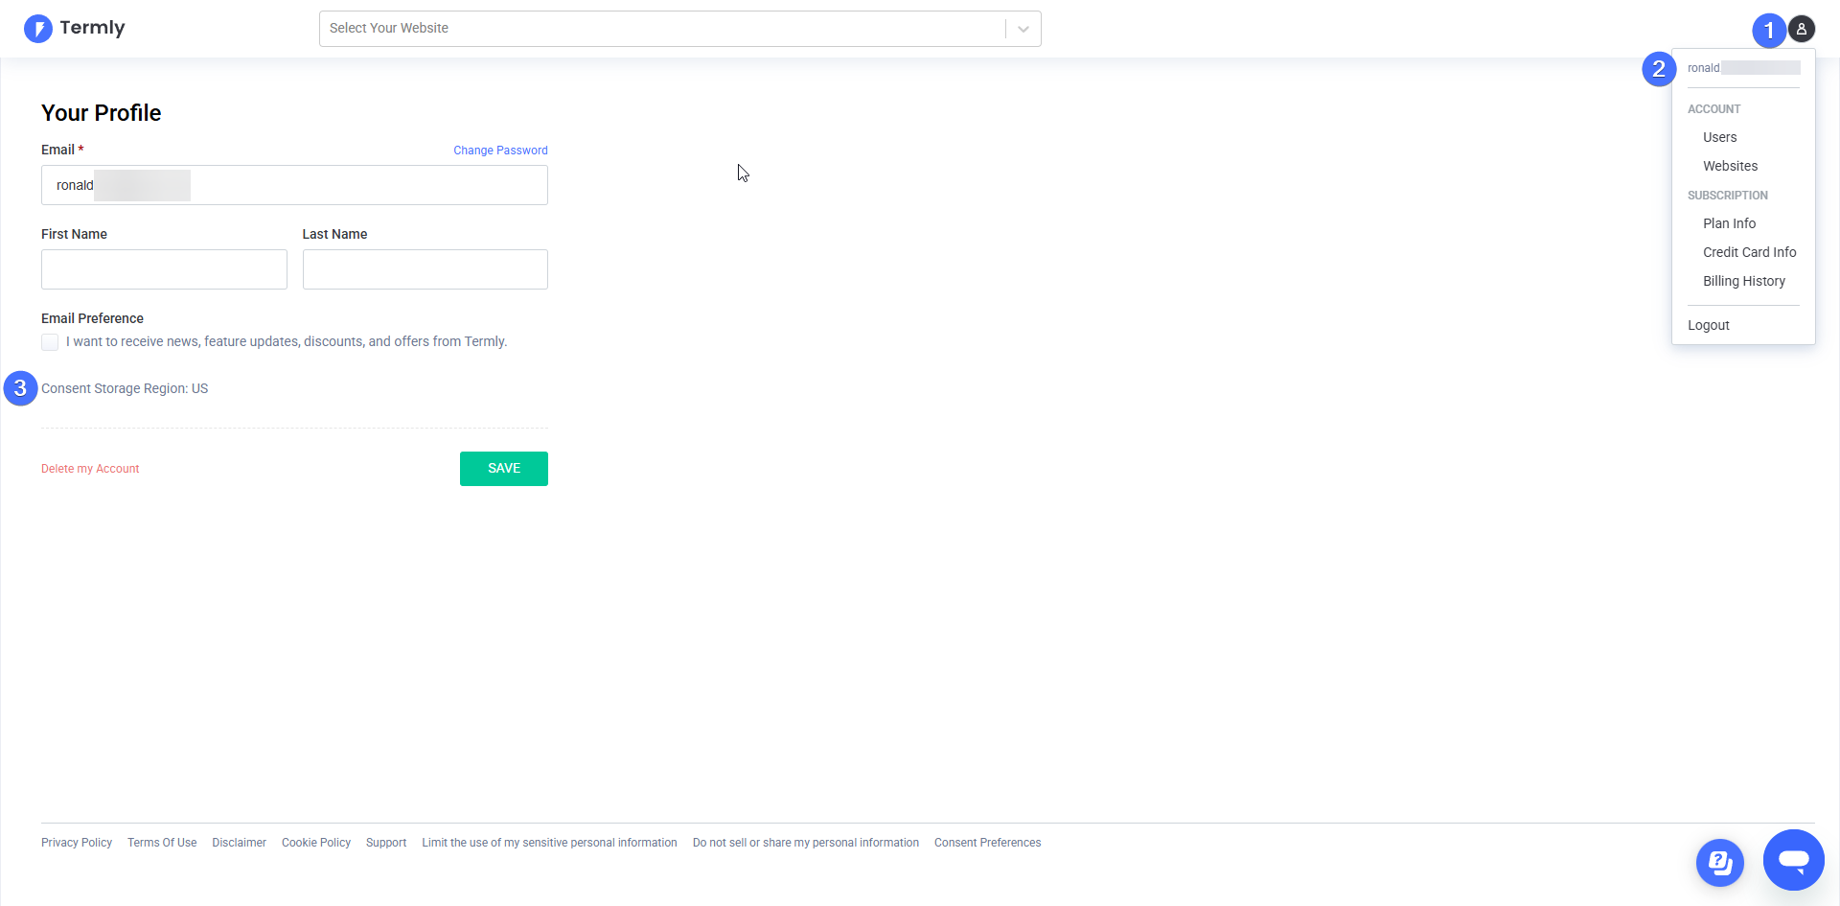The image size is (1840, 906).
Task: Open the Cookie Policy footer link
Action: pos(316,843)
